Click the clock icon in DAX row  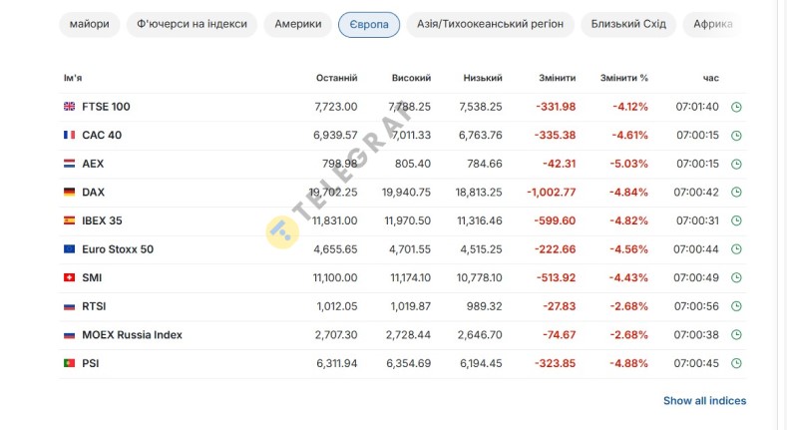[x=736, y=193]
